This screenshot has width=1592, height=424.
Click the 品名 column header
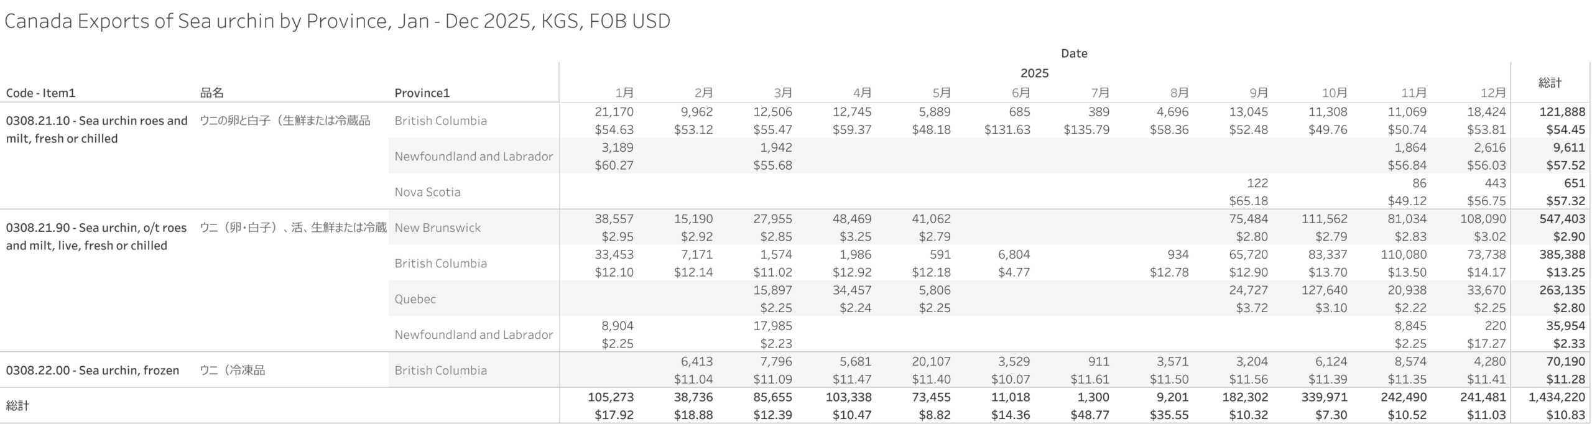click(x=211, y=93)
